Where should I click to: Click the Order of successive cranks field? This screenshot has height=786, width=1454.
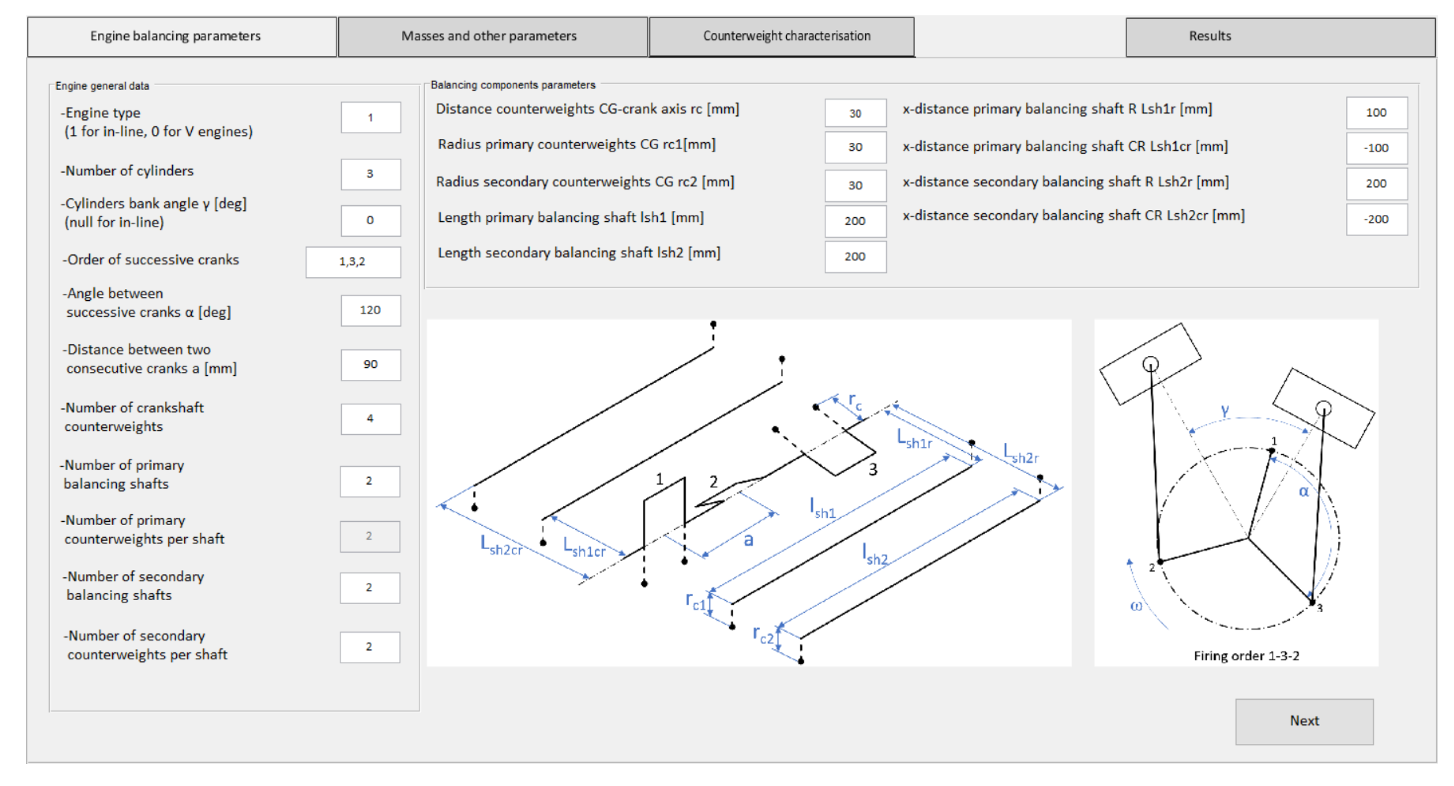353,262
